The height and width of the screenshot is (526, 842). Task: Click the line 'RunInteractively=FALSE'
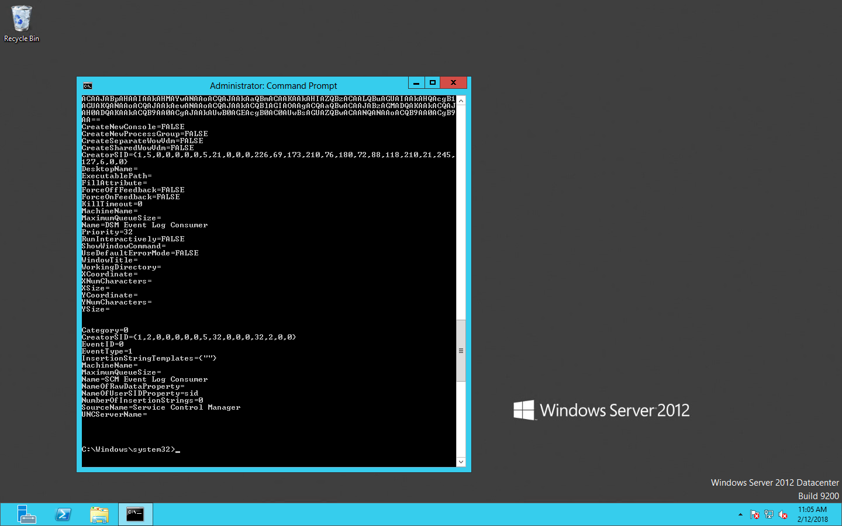(x=133, y=239)
